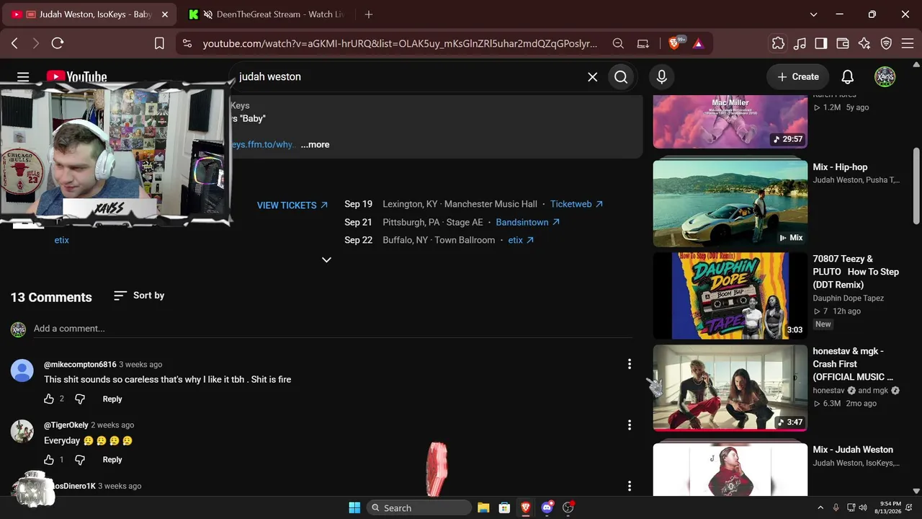Open the tab search dropdown chevron
Image resolution: width=922 pixels, height=519 pixels.
click(x=813, y=14)
